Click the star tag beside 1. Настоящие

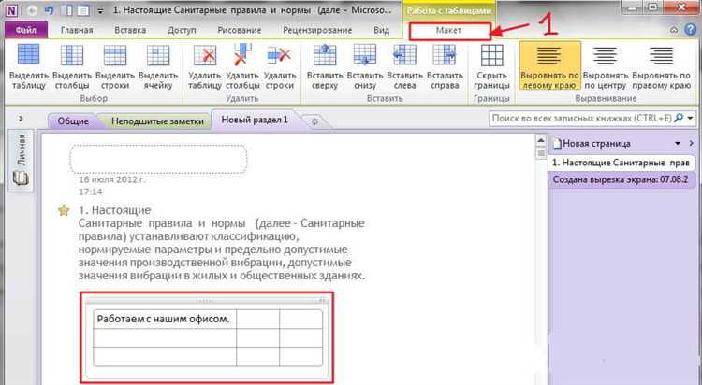(64, 209)
